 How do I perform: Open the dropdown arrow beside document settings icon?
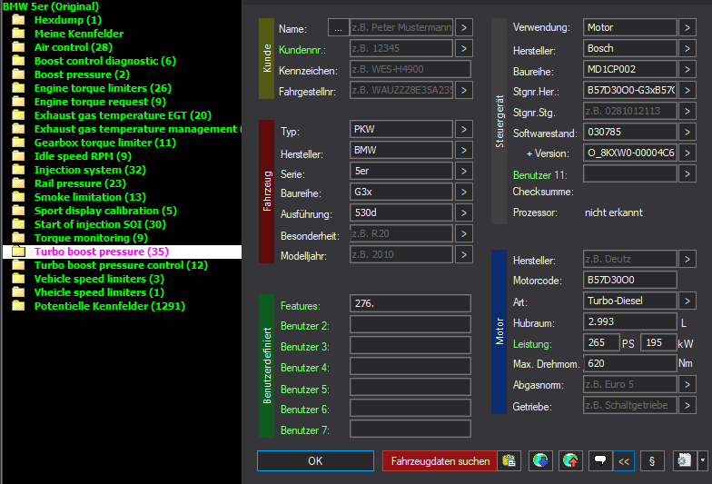(x=703, y=461)
